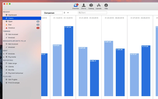Open Print Envelope plug-in
This screenshot has height=99, width=158.
point(22,83)
